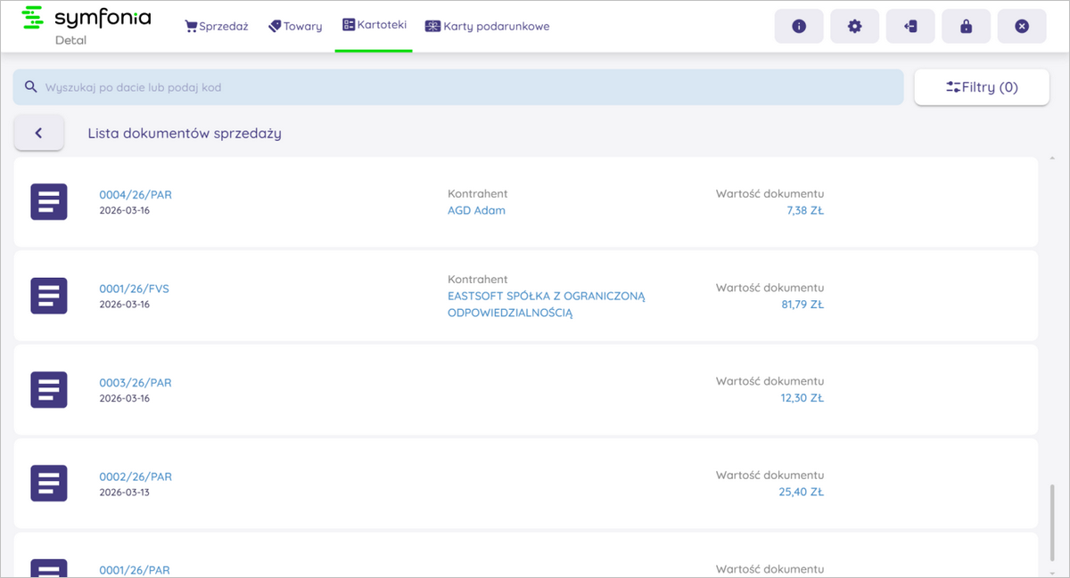
Task: Click the document search field
Action: (458, 87)
